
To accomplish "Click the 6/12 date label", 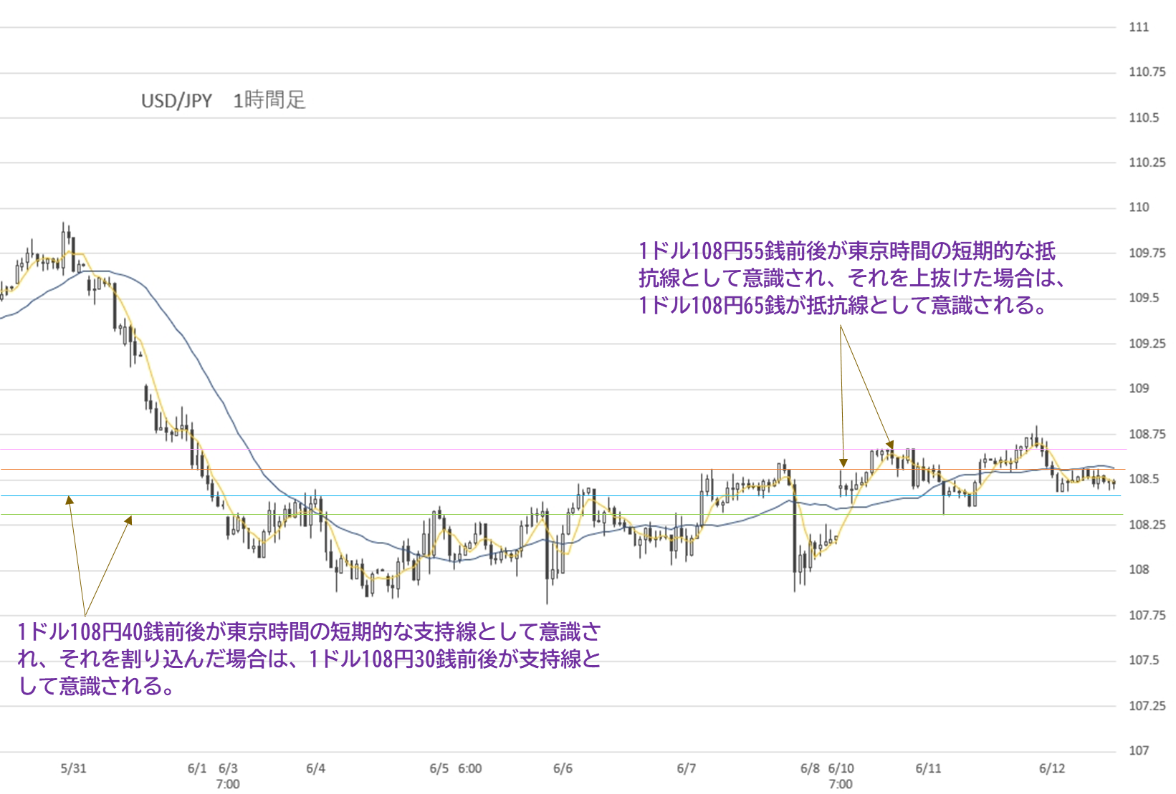I will (1052, 769).
